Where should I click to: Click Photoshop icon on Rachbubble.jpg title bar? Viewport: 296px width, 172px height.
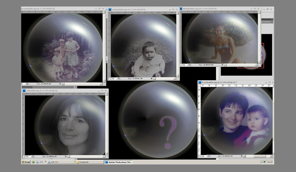coord(200,83)
